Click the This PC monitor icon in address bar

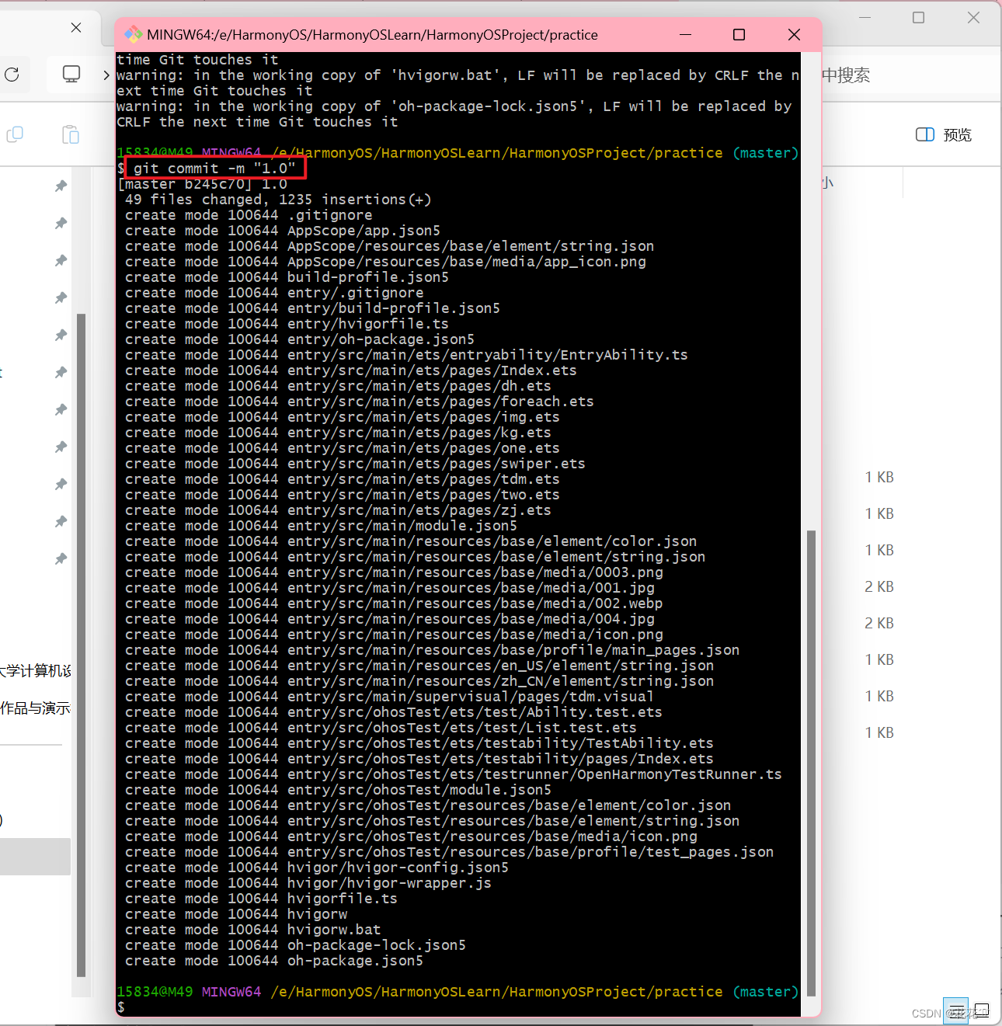(x=71, y=74)
